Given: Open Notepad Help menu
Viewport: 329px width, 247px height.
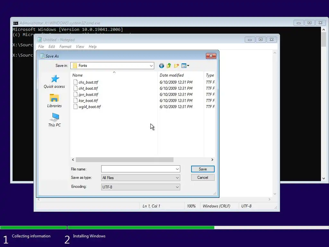Looking at the screenshot, I should 93,47.
